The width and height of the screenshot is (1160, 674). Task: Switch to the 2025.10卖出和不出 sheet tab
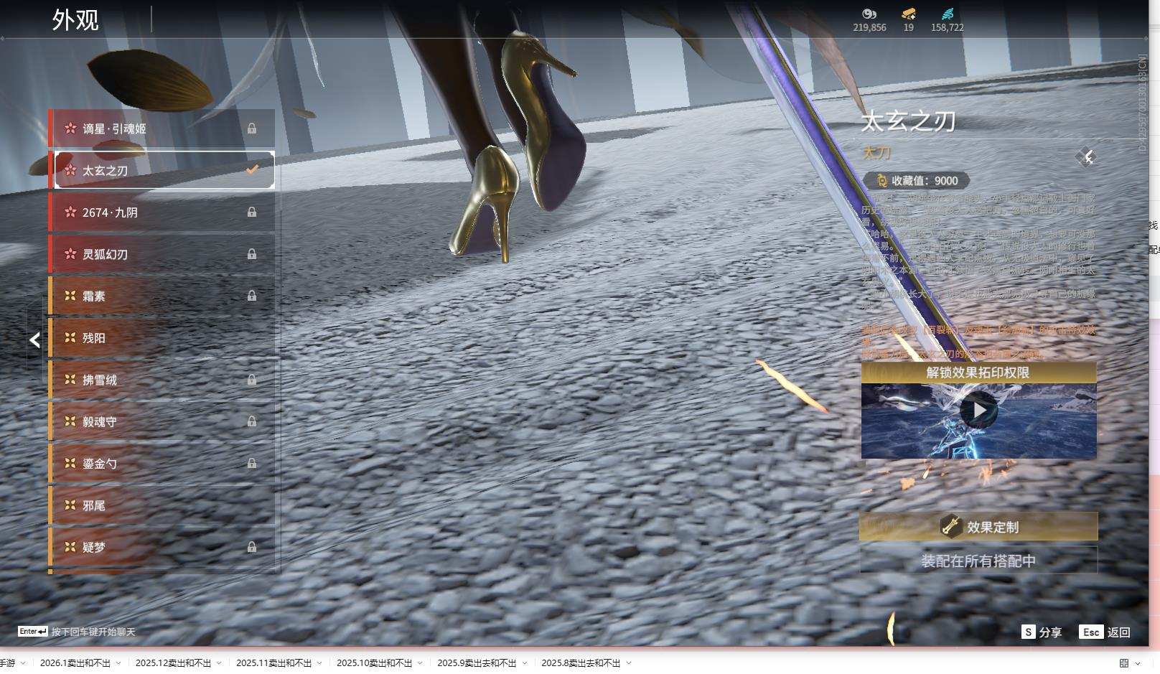pos(374,663)
